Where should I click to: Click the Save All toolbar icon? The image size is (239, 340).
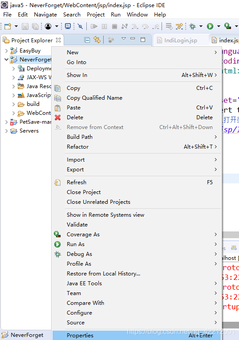[35, 26]
